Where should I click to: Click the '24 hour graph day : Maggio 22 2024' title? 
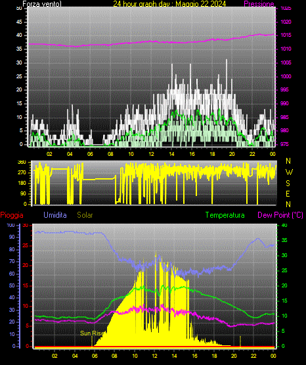[x=169, y=4]
